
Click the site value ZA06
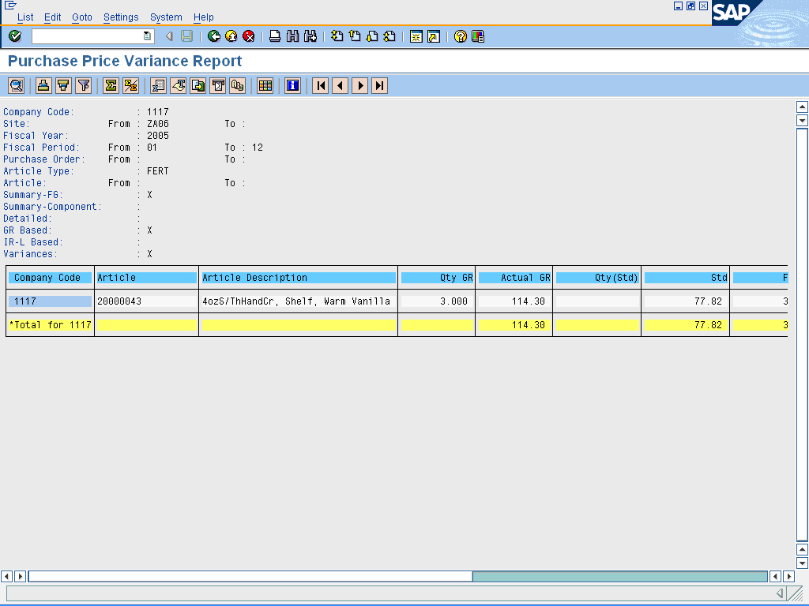[x=158, y=124]
